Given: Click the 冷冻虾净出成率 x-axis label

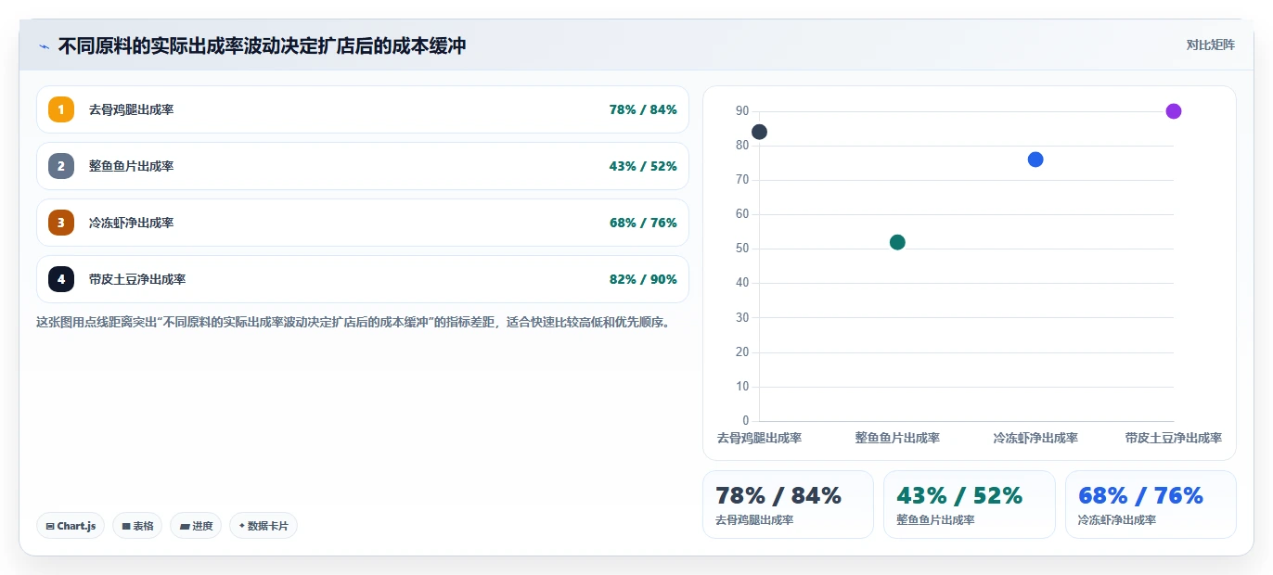Looking at the screenshot, I should (x=1035, y=438).
